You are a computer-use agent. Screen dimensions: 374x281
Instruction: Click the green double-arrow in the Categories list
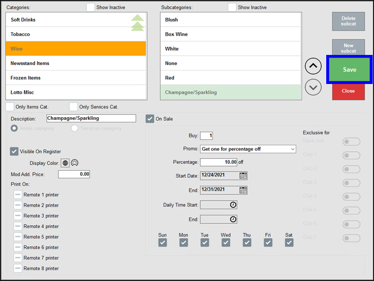click(x=137, y=23)
